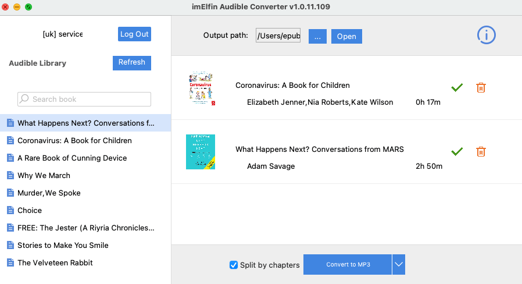The width and height of the screenshot is (522, 284).
Task: Click document icon beside The Velveteen Rabbit
Action: pos(10,262)
